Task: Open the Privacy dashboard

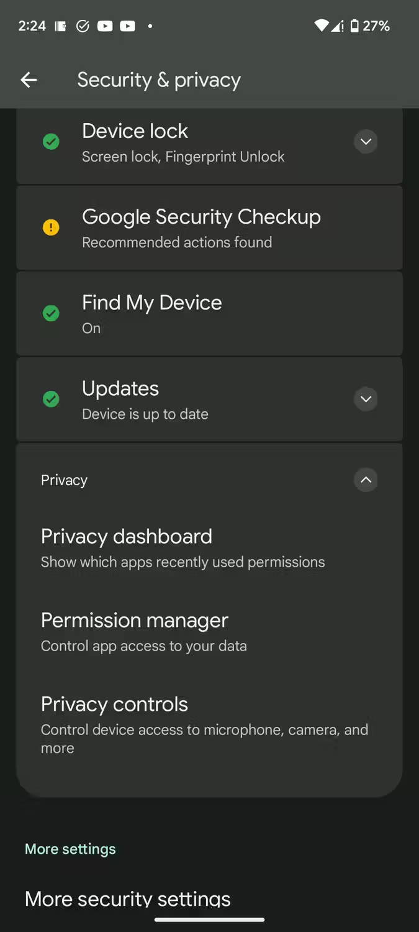Action: coord(182,547)
